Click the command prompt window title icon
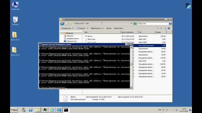 [40, 44]
